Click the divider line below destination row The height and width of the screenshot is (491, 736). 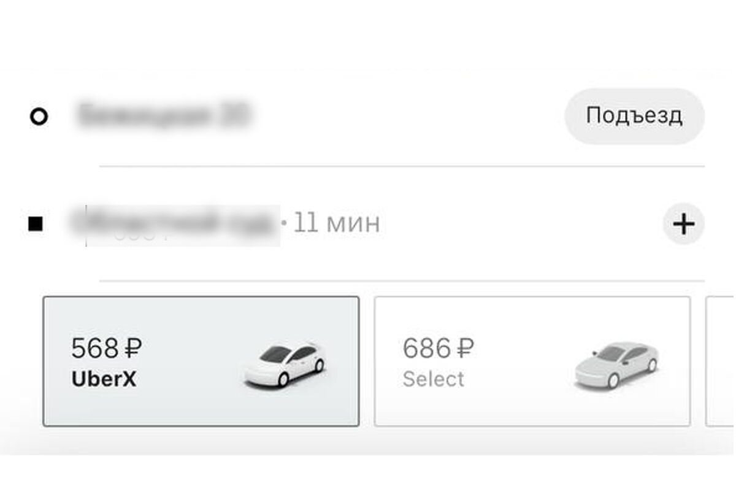(x=402, y=281)
